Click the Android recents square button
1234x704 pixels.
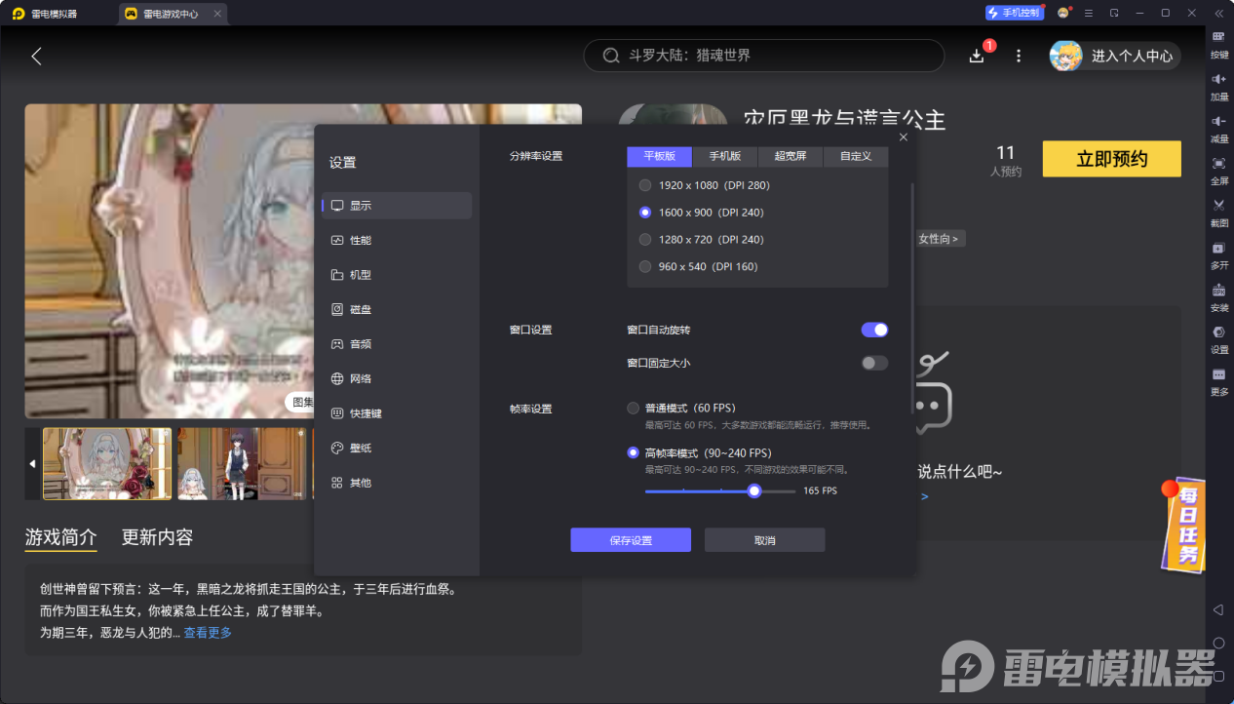pos(1218,675)
